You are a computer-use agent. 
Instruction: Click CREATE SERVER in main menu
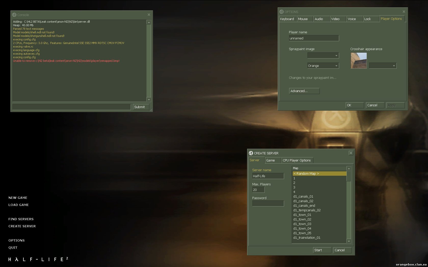click(22, 226)
